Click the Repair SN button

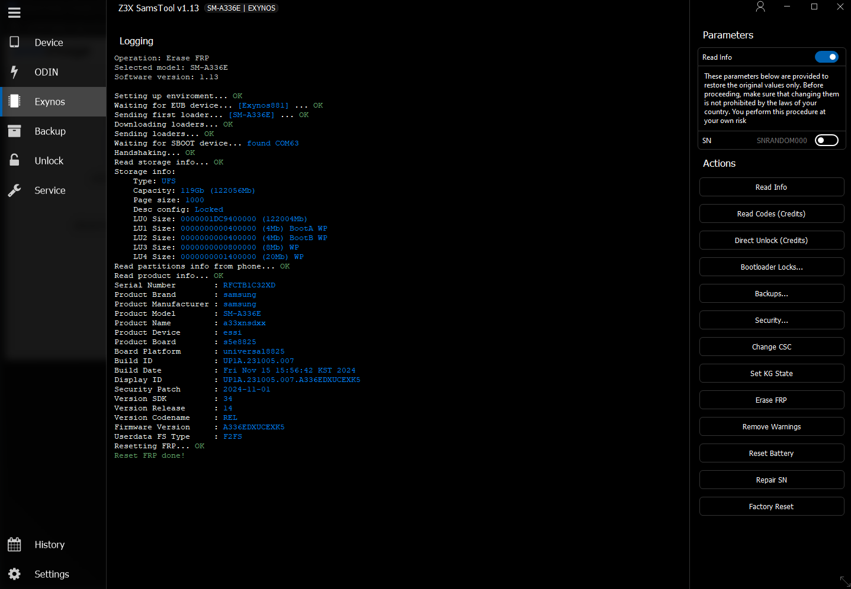coord(772,480)
